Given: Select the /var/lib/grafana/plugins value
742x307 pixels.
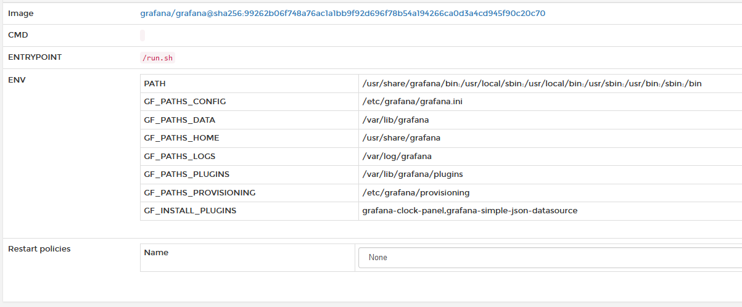Looking at the screenshot, I should [x=413, y=174].
